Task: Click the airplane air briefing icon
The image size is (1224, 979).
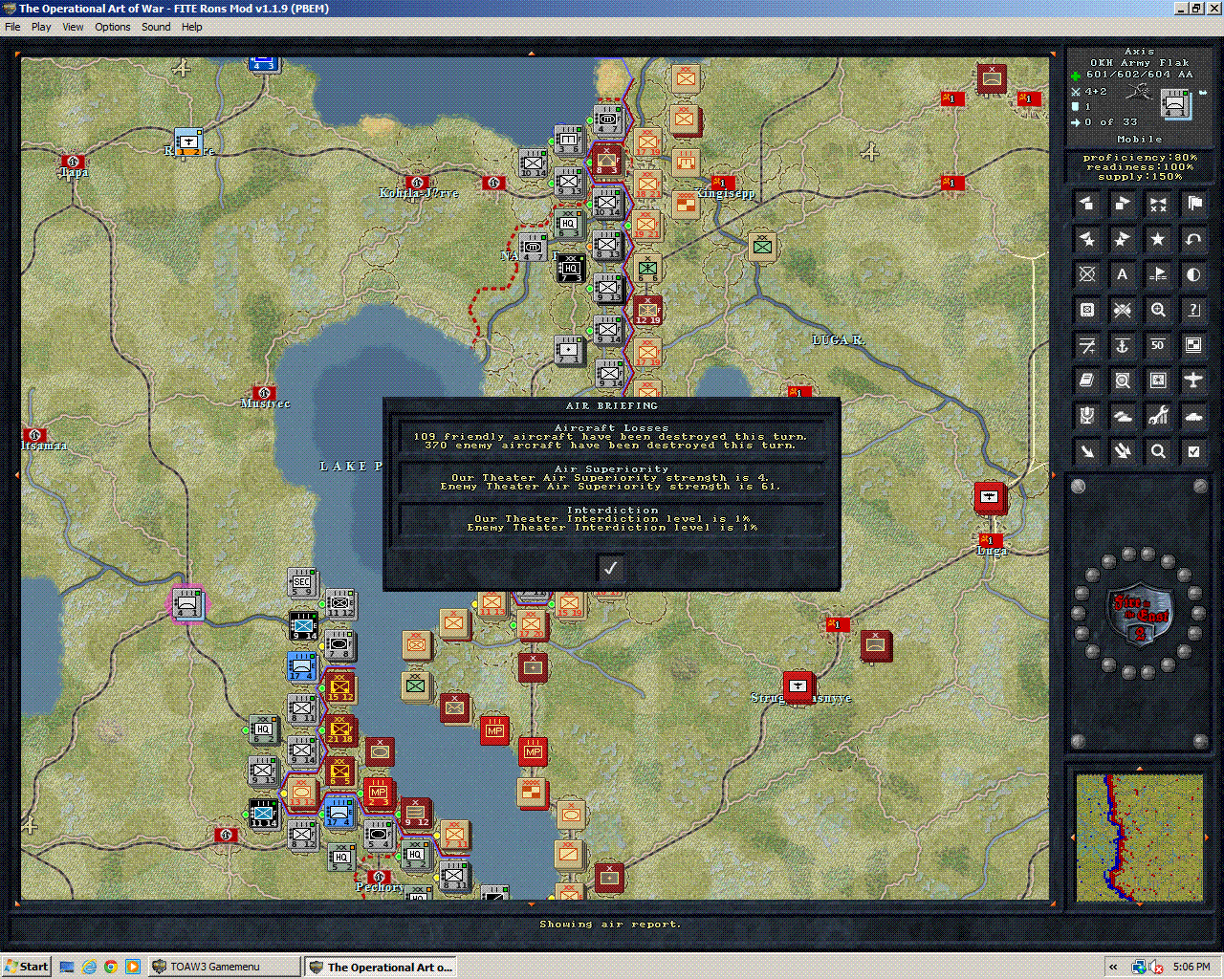Action: point(1192,381)
